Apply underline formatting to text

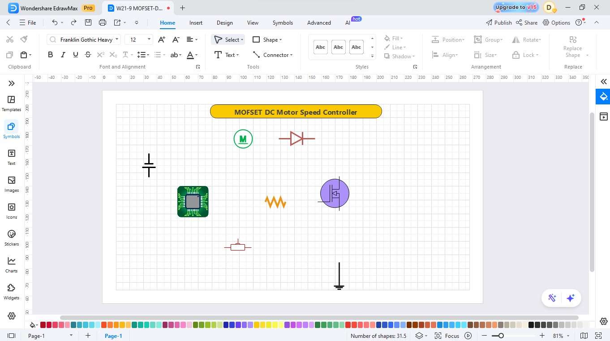coord(75,55)
